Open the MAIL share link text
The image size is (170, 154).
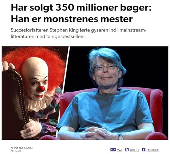pyautogui.click(x=120, y=150)
